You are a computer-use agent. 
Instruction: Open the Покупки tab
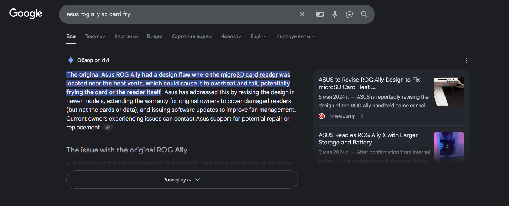point(95,36)
